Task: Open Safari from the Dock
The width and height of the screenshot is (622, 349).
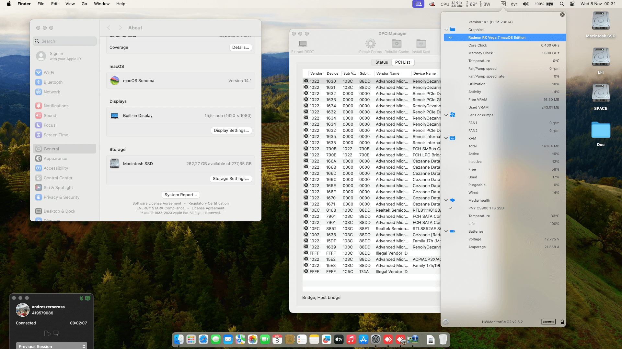Action: [x=203, y=339]
